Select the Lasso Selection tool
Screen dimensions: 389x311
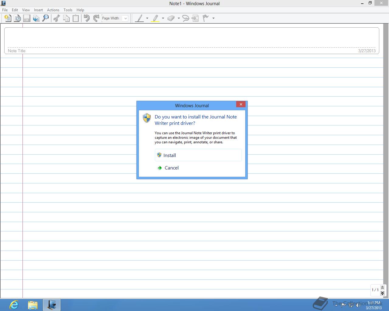coord(185,18)
